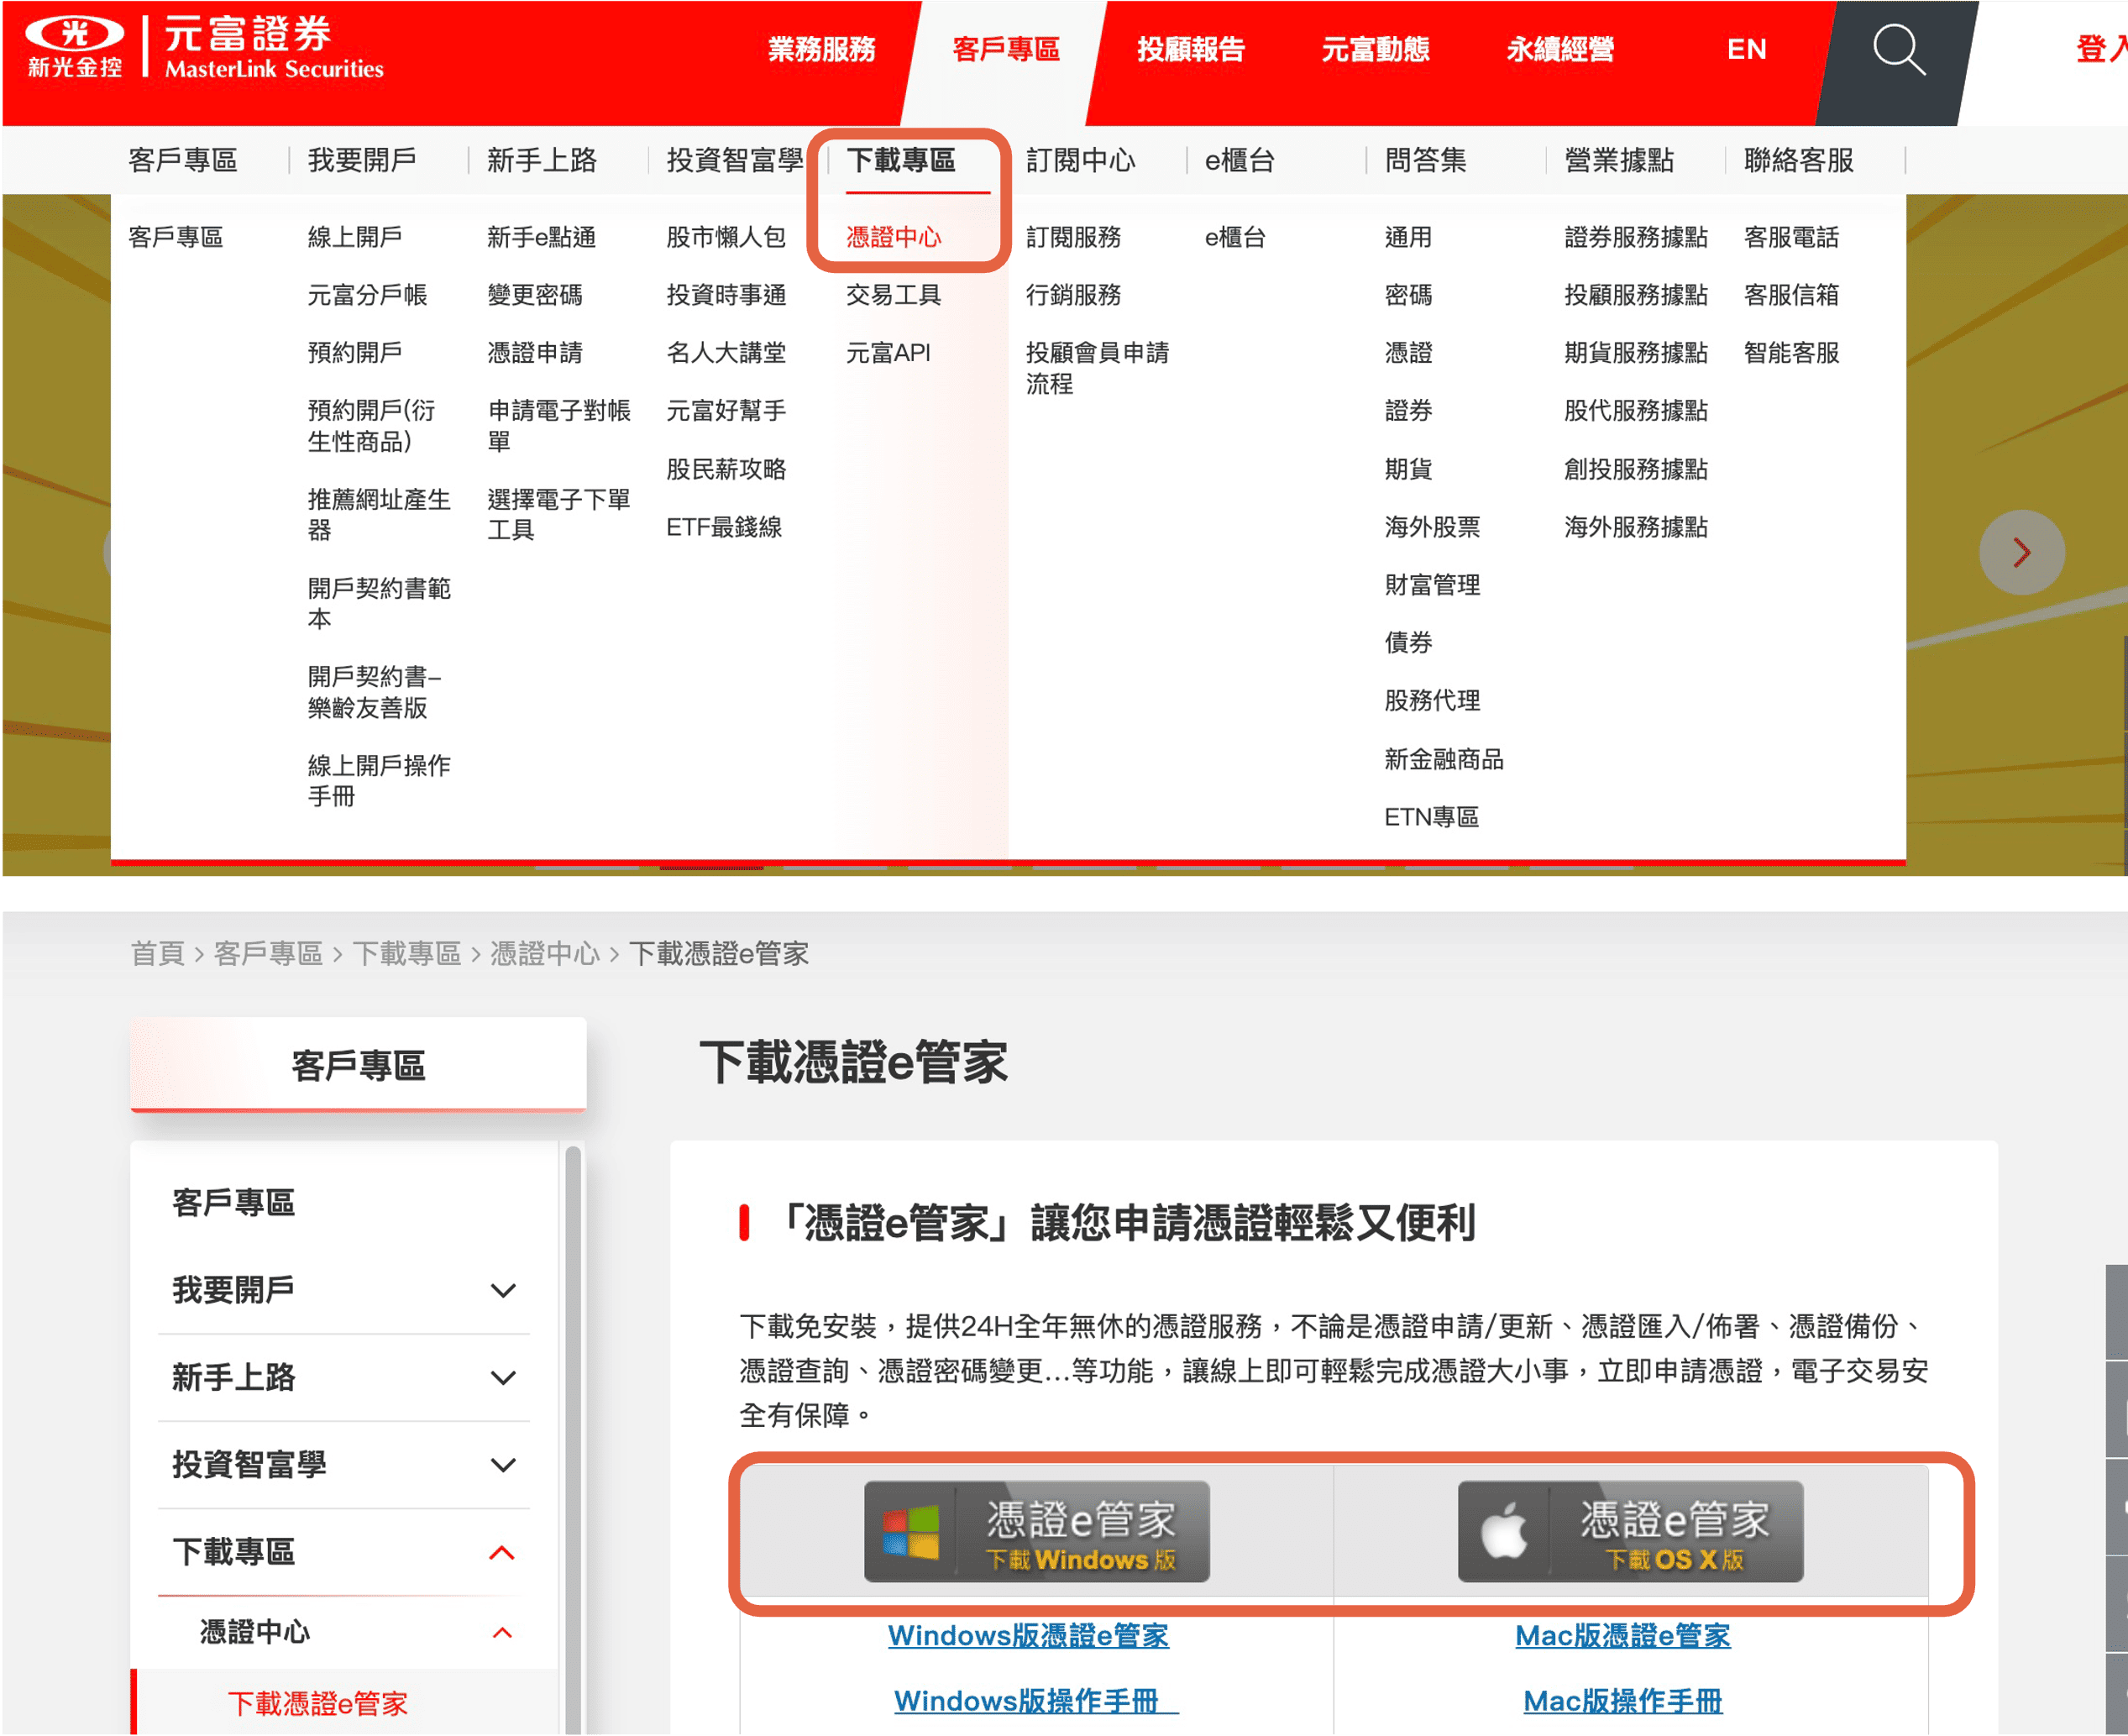Open 選擇電子下單工具 menu link
Image resolution: width=2128 pixels, height=1736 pixels.
click(559, 514)
